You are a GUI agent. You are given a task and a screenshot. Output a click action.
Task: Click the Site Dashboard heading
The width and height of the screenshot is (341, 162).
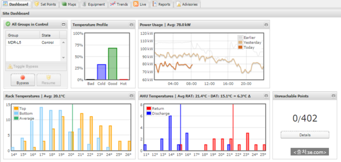(16, 14)
